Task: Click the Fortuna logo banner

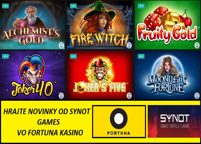Action: [119, 122]
